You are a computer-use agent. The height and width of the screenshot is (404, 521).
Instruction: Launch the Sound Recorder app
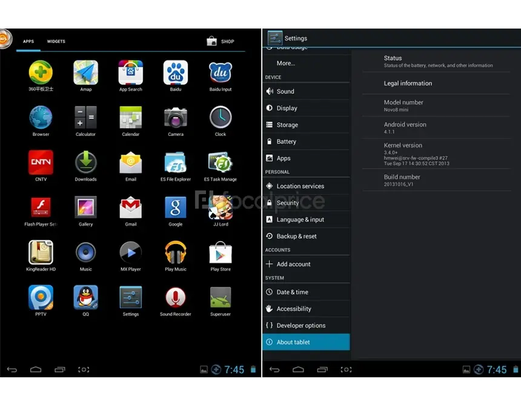click(x=176, y=297)
